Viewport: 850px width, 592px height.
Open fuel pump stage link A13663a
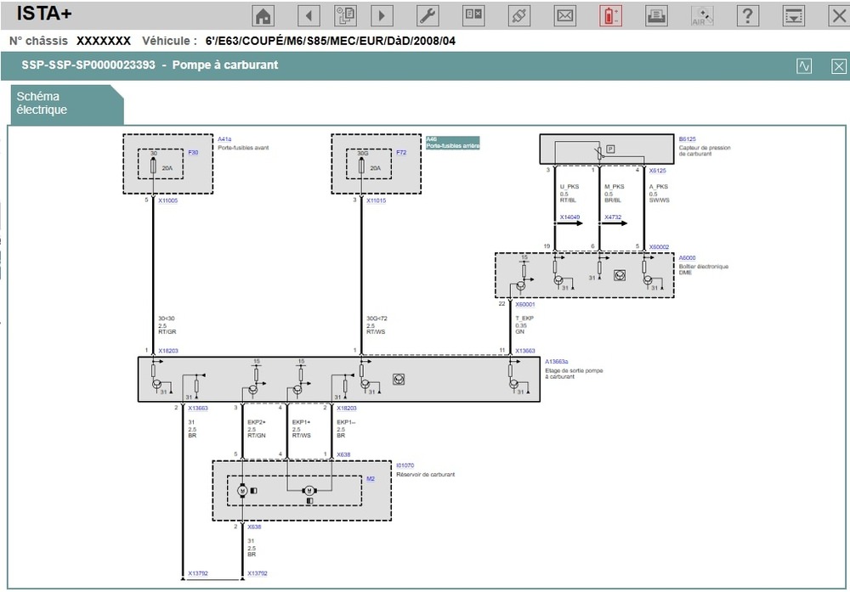coord(557,361)
